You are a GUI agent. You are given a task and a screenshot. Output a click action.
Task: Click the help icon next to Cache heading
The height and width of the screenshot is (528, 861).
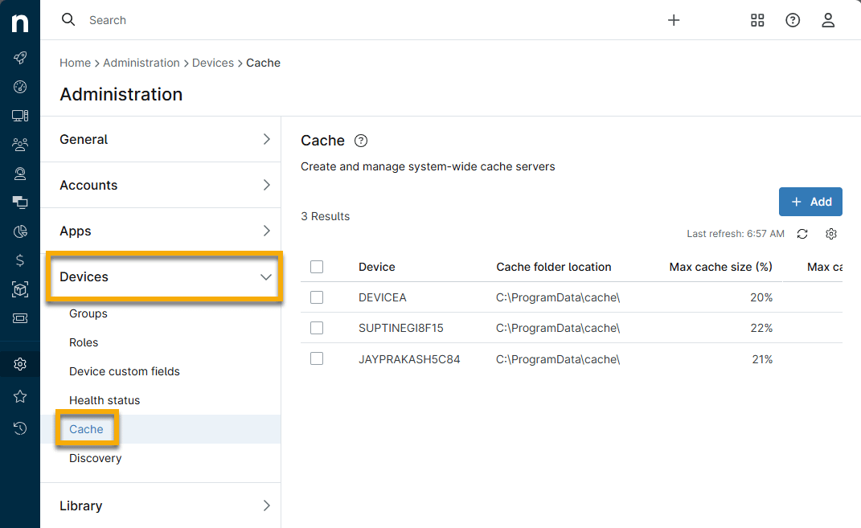(x=361, y=141)
